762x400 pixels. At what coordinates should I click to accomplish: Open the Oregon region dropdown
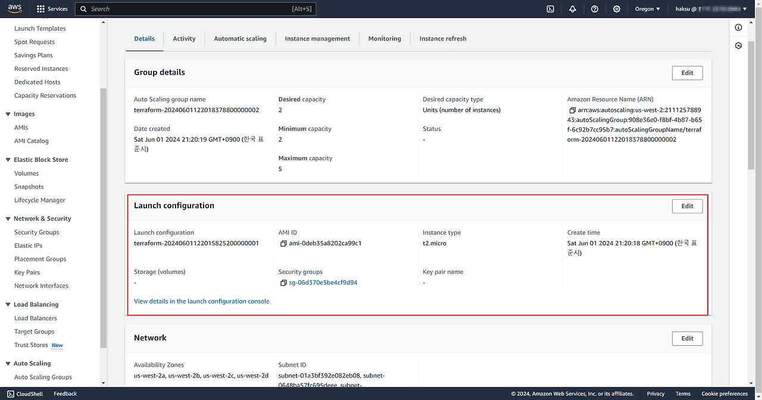coord(648,9)
